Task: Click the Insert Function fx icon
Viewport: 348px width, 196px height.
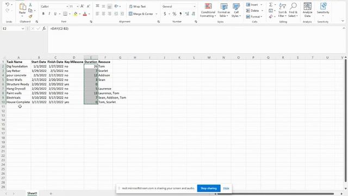Action: 44,28
